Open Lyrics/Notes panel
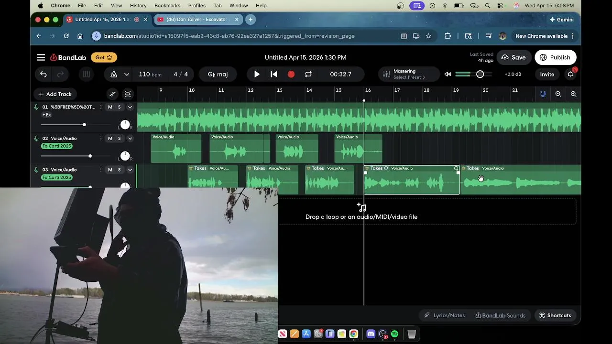Screen dimensions: 612x344 click(444, 315)
